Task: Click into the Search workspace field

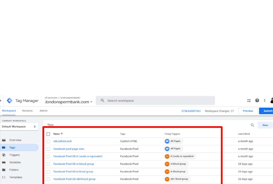Action: click(x=155, y=101)
